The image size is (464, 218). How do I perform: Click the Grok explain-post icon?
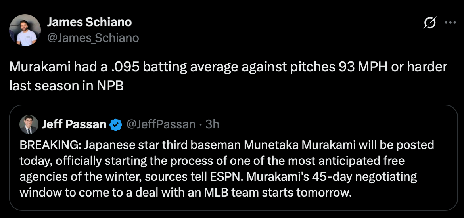click(x=429, y=23)
